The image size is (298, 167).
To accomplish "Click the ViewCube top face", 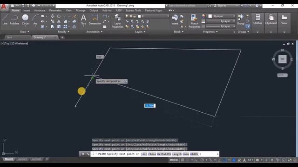I will click(283, 59).
